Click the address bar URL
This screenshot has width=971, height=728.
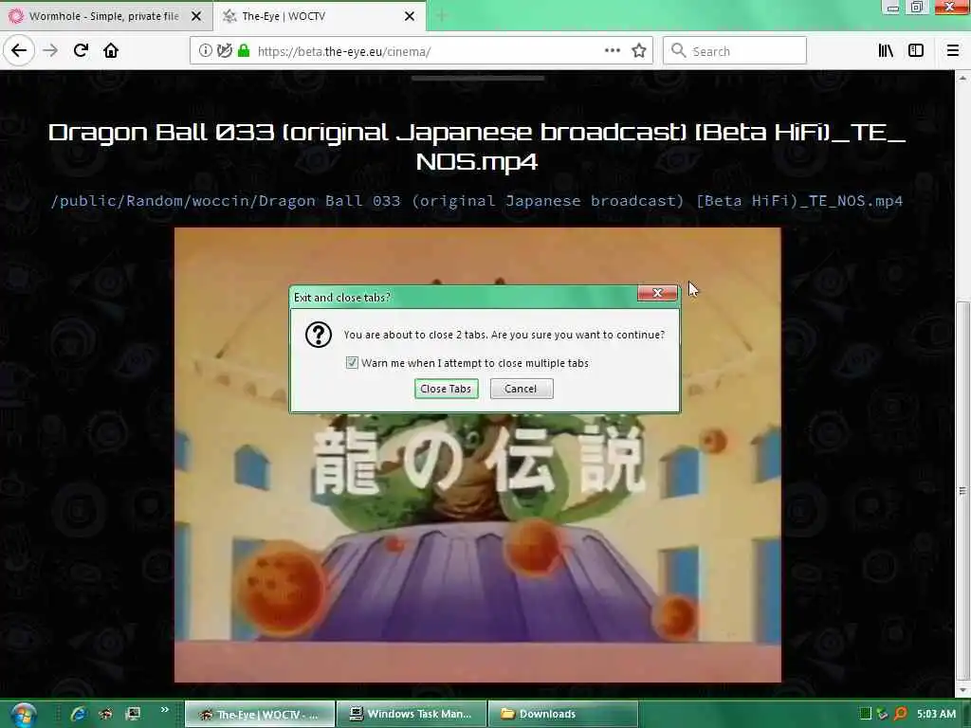(343, 51)
